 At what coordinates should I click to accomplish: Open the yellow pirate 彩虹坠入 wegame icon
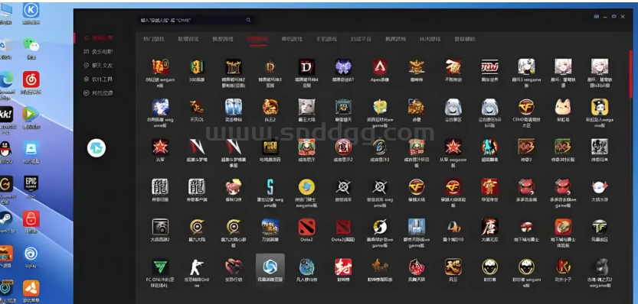pos(600,107)
